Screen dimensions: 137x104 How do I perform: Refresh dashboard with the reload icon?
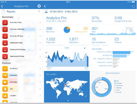click(133, 6)
